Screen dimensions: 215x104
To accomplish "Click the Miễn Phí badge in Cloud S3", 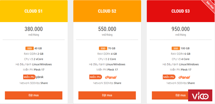I will pos(169,77).
